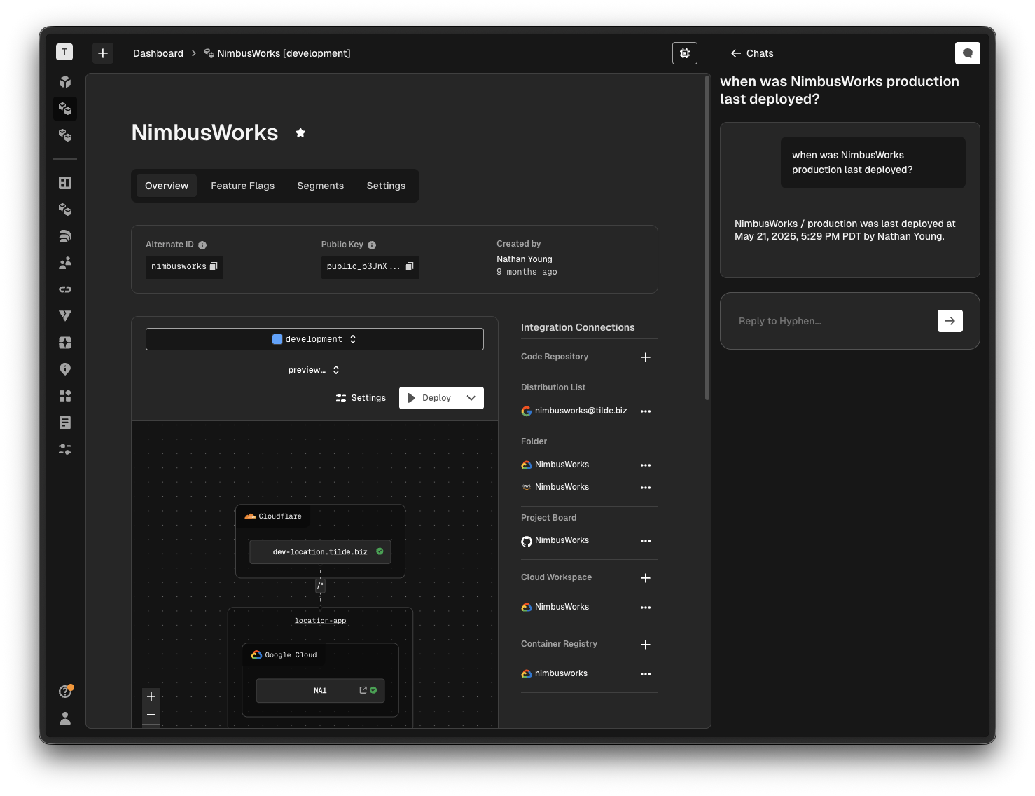1035x796 pixels.
Task: Zoom out the diagram with minus button
Action: click(x=151, y=715)
